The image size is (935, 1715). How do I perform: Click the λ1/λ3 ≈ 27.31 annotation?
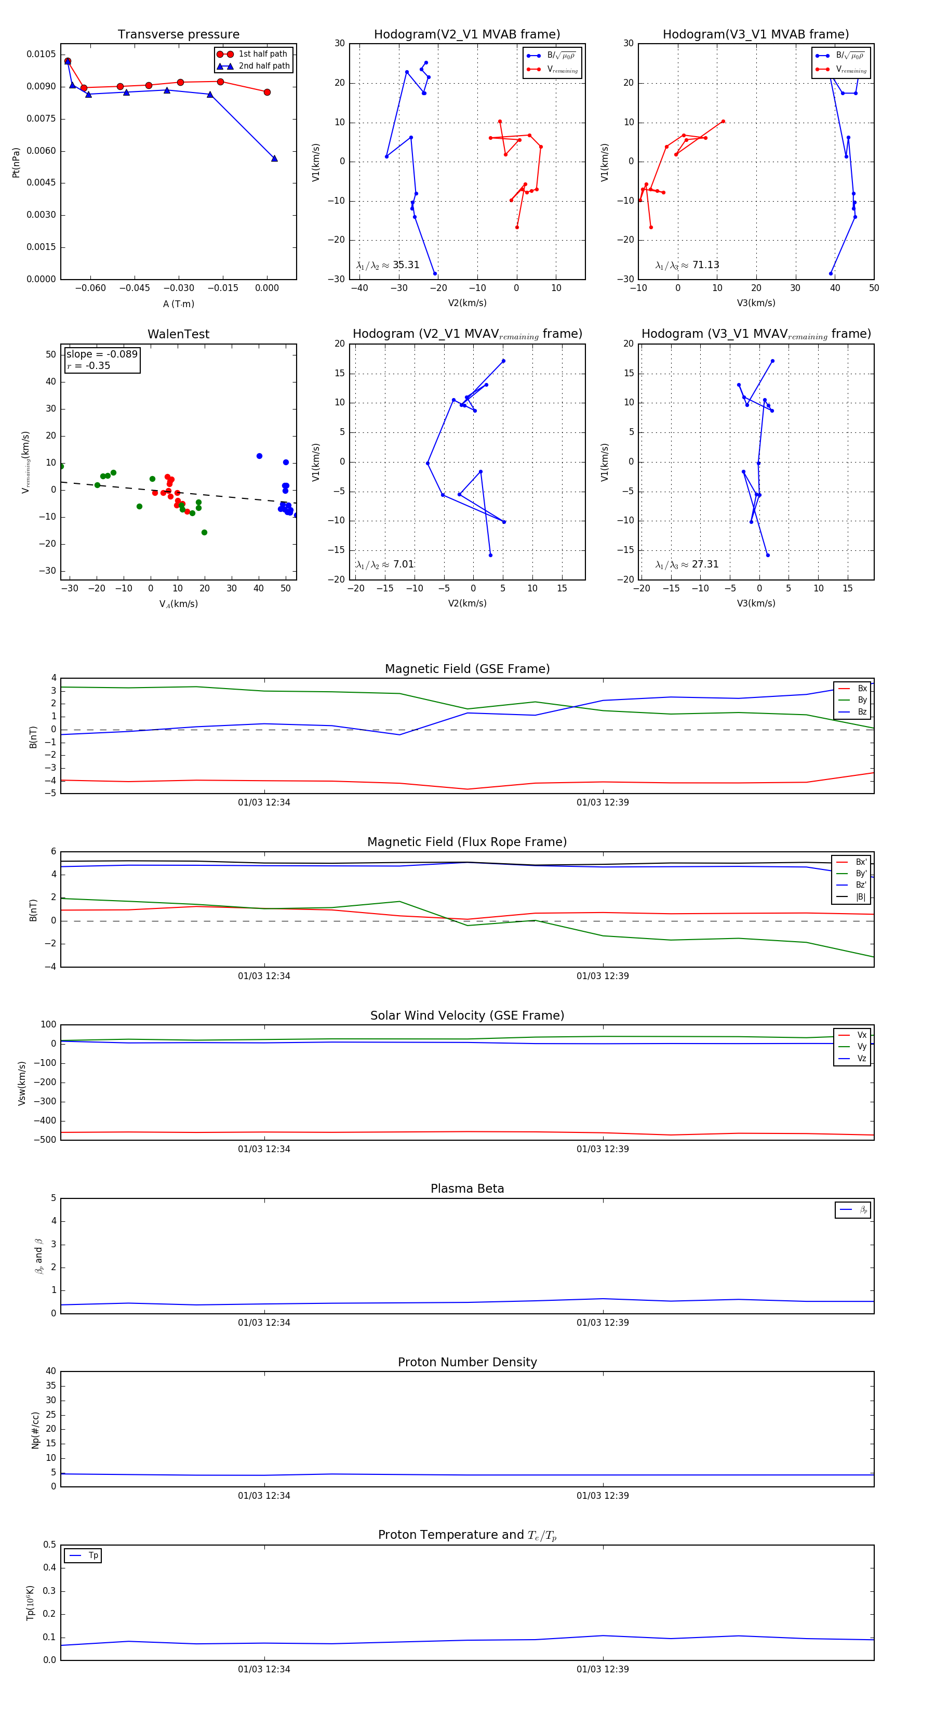click(x=687, y=564)
